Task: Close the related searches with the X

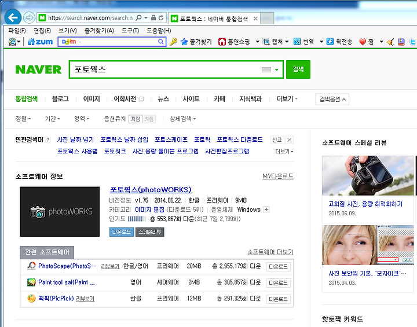Action: tap(290, 140)
